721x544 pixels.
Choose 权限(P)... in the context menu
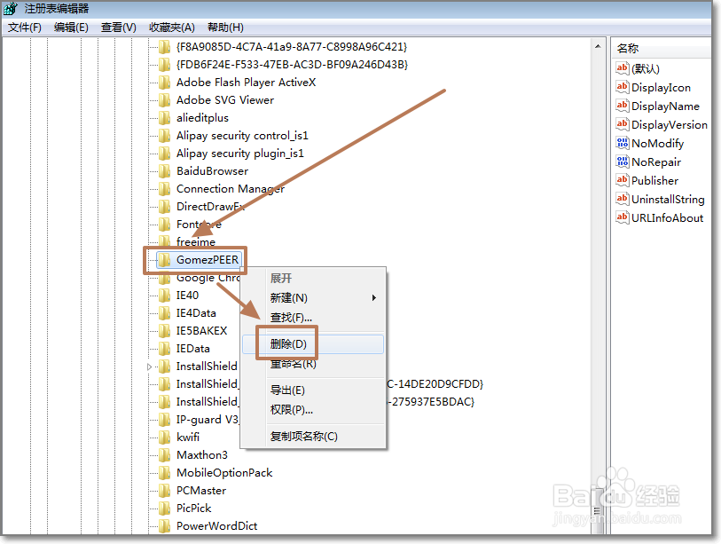313,410
